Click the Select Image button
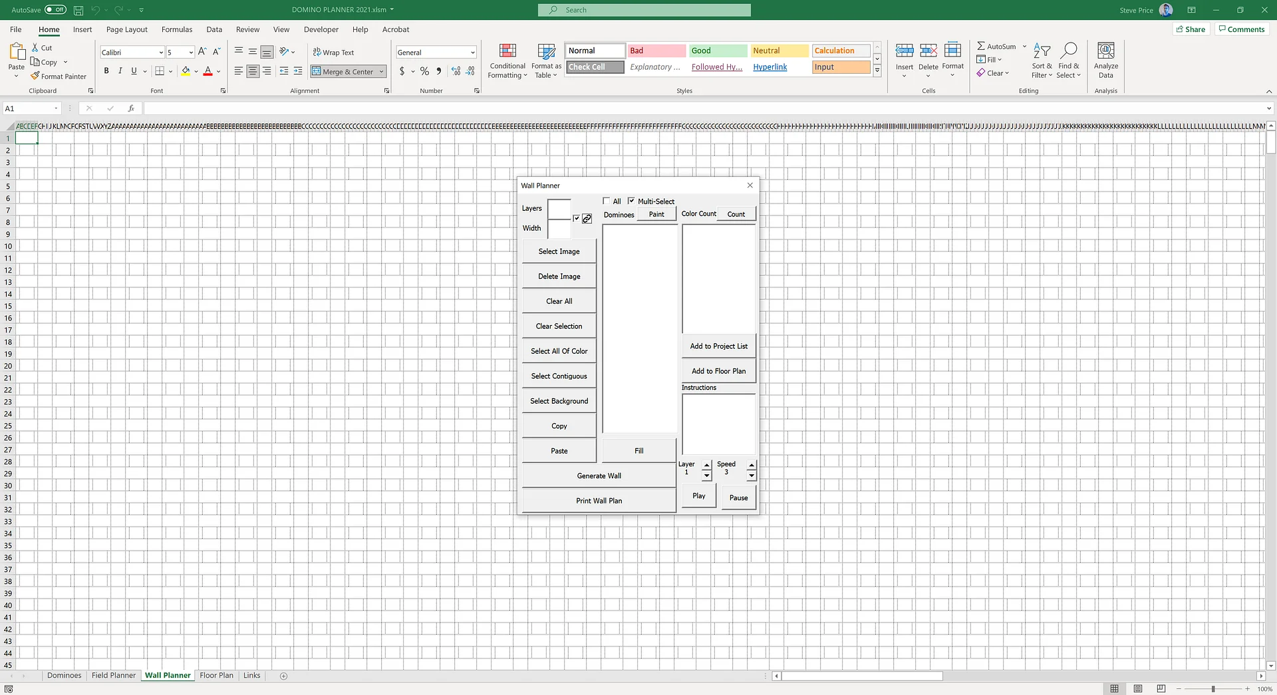Image resolution: width=1277 pixels, height=695 pixels. pos(559,251)
